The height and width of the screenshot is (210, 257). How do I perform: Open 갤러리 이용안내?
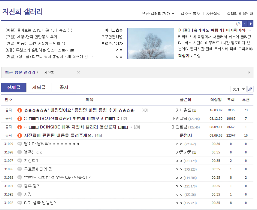[x=241, y=14]
